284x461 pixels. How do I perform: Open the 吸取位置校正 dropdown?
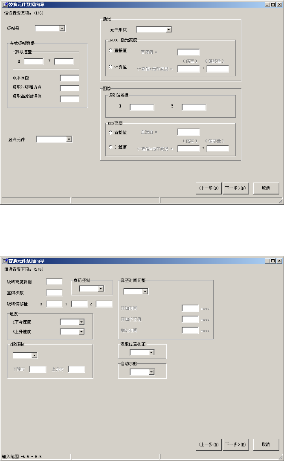[x=151, y=353]
